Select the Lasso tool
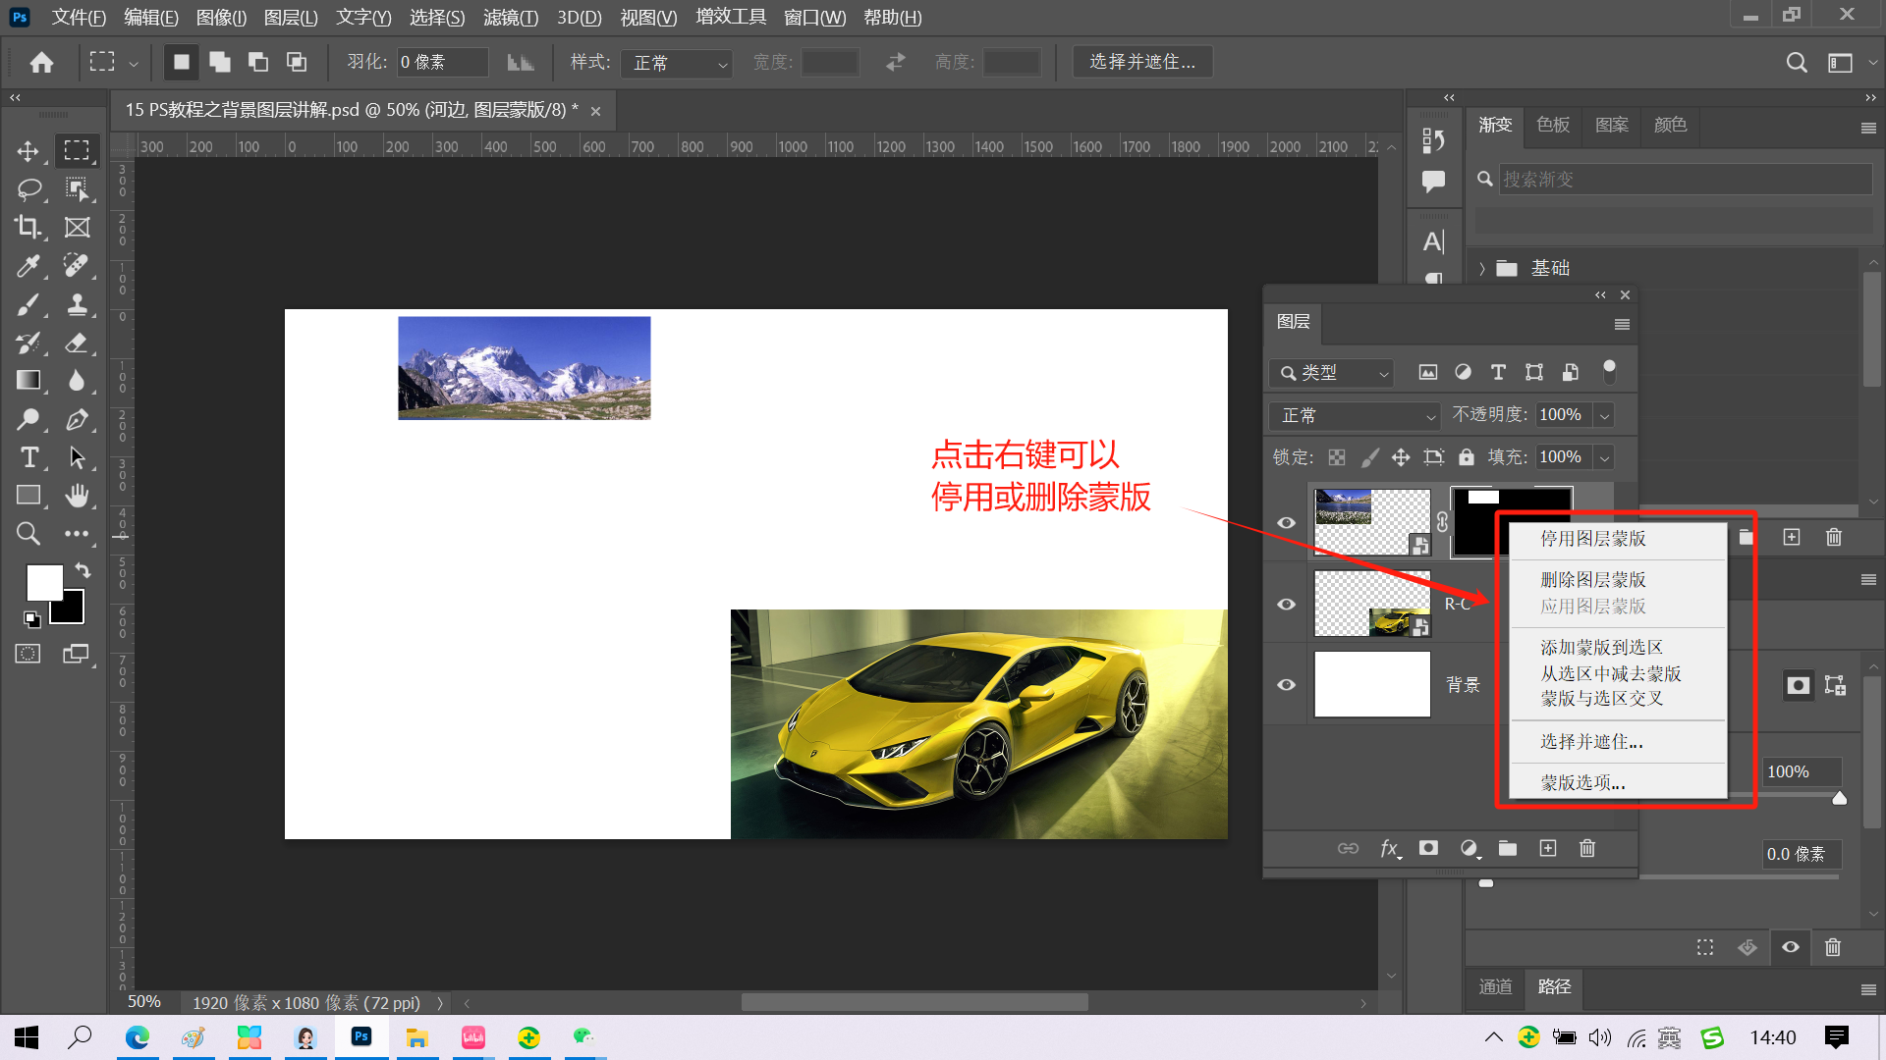This screenshot has width=1886, height=1060. [x=28, y=189]
